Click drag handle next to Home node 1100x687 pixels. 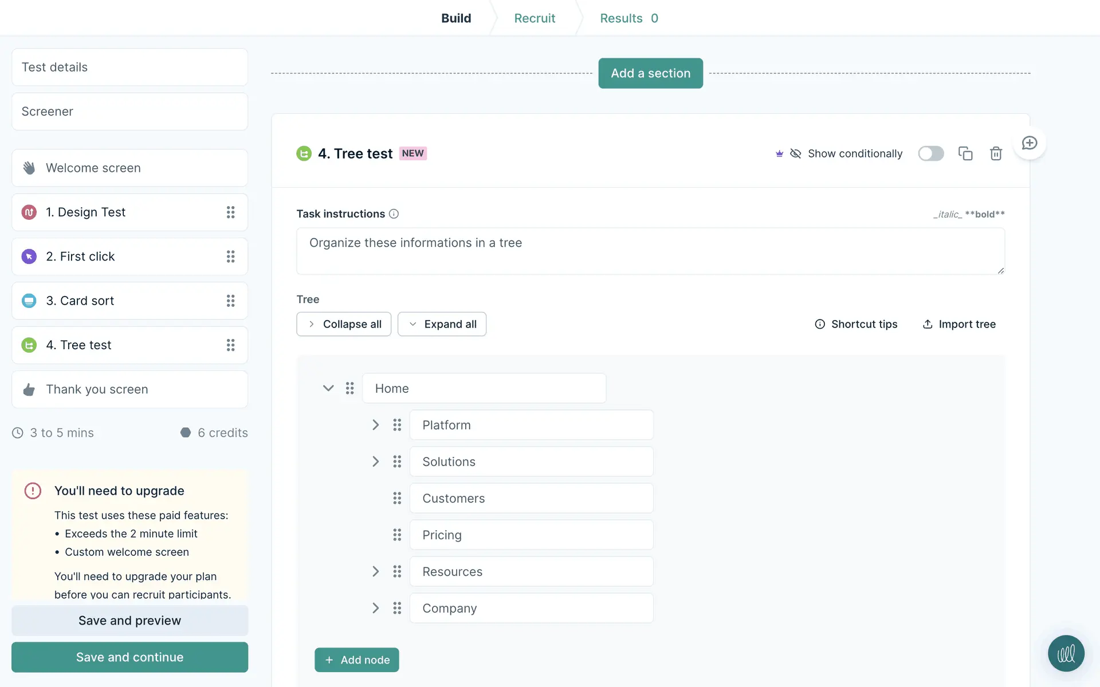[x=349, y=388]
